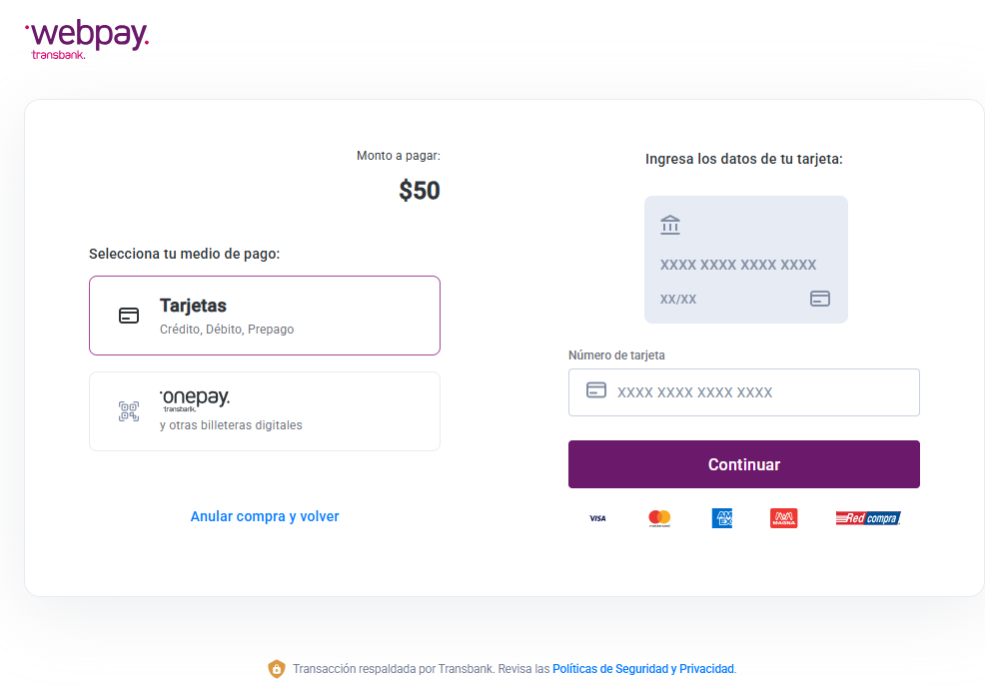Click the American Express icon
Screen dimensions: 985x686
point(721,517)
